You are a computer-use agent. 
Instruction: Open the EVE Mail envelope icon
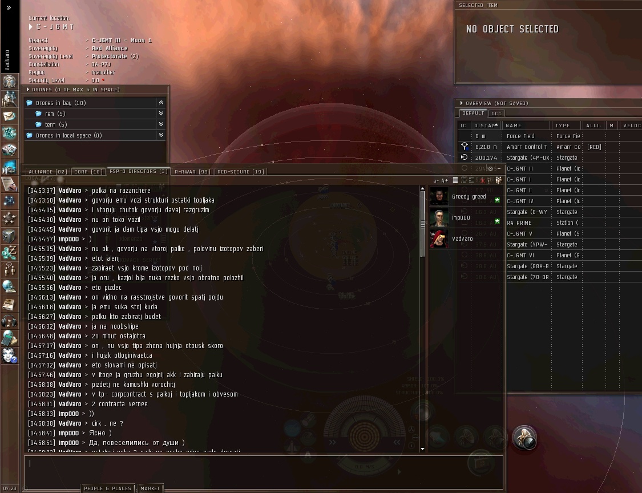tap(9, 116)
